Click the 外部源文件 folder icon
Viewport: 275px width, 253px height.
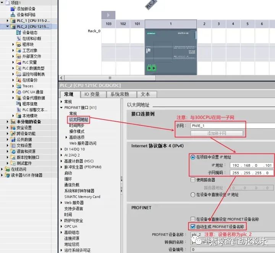pyautogui.click(x=19, y=56)
